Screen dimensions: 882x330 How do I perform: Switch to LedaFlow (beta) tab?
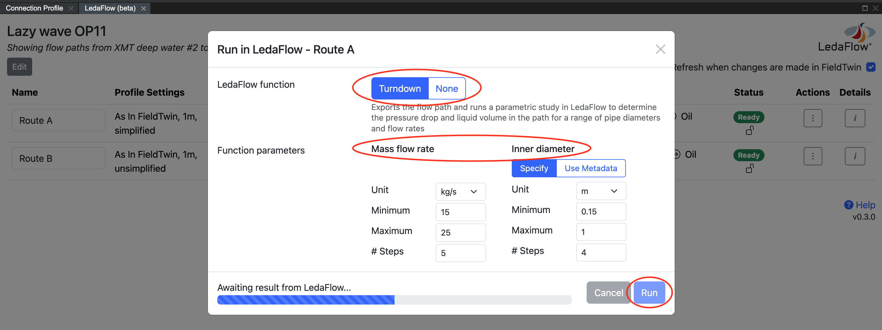(110, 8)
